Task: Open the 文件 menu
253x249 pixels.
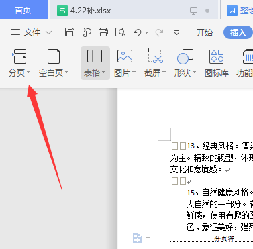Action: click(x=31, y=32)
